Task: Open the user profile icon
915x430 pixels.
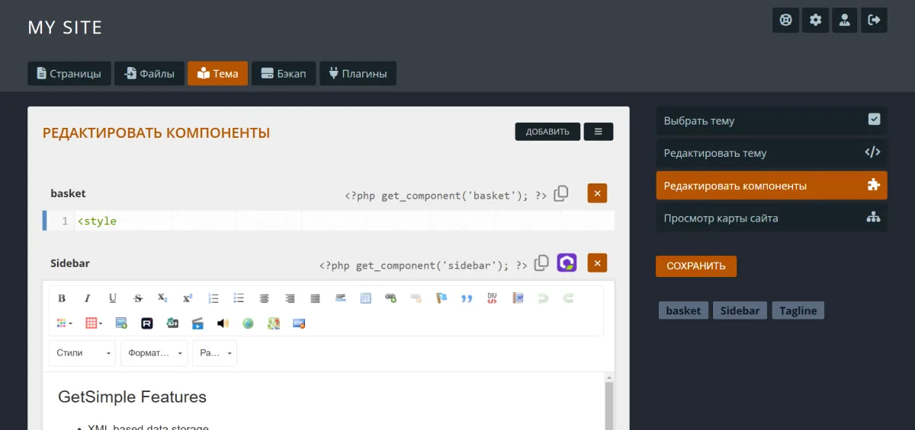Action: [845, 20]
